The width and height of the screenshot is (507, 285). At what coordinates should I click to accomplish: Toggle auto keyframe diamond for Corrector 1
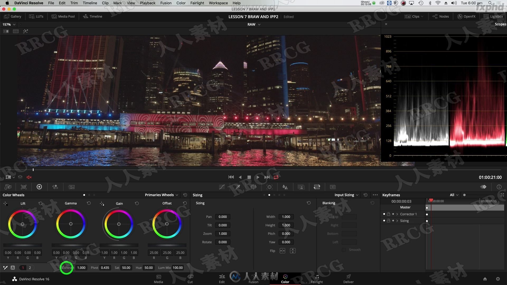[x=393, y=214]
